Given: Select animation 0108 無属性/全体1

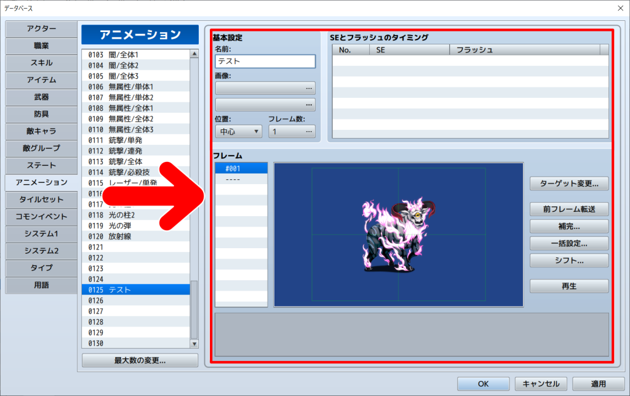Looking at the screenshot, I should 136,108.
